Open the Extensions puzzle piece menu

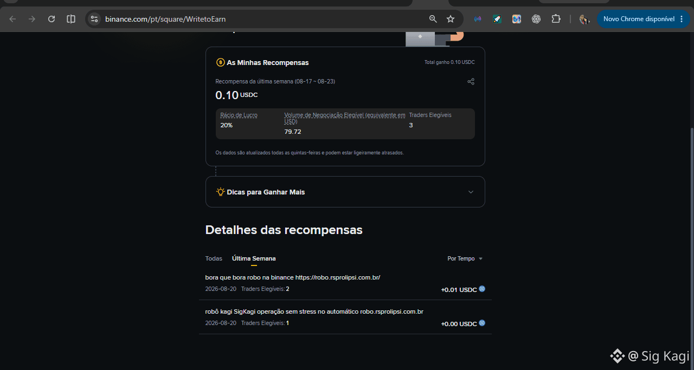pos(556,19)
